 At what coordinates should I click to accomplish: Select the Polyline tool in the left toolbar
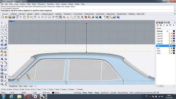pos(2,26)
